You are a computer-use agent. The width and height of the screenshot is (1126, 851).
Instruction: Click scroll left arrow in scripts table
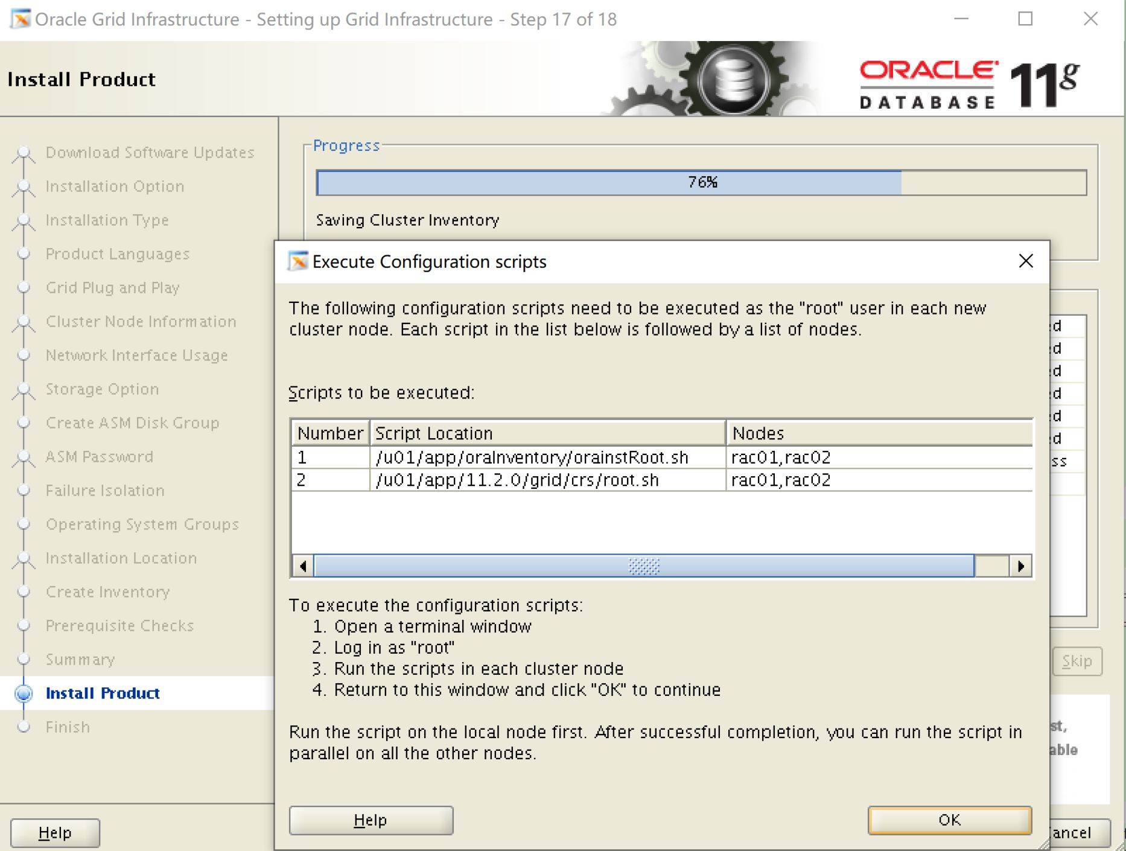(303, 566)
